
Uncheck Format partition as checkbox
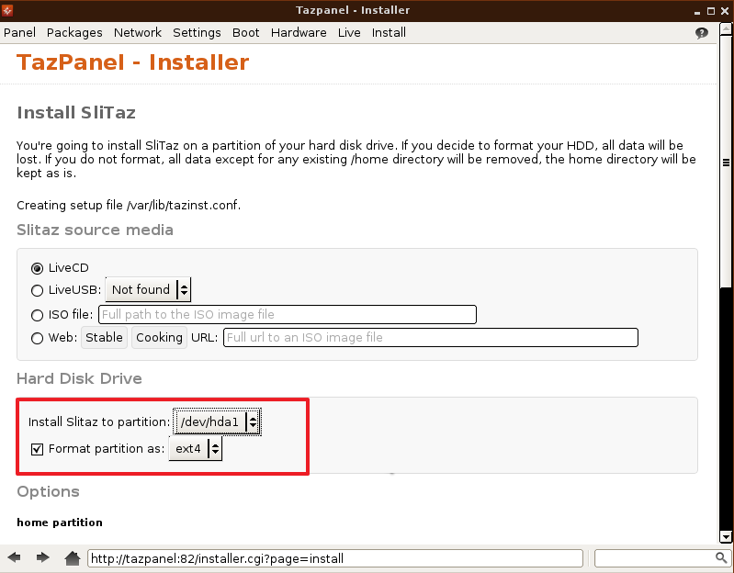[x=37, y=450]
